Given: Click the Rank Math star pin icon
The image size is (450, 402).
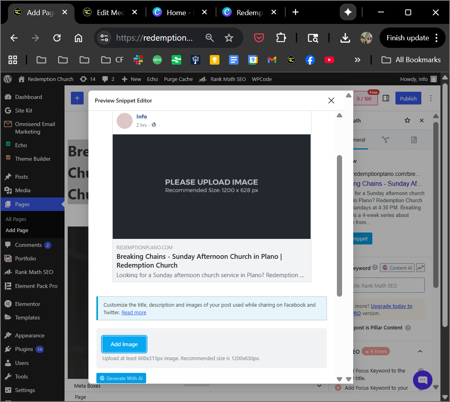Looking at the screenshot, I should pyautogui.click(x=407, y=120).
